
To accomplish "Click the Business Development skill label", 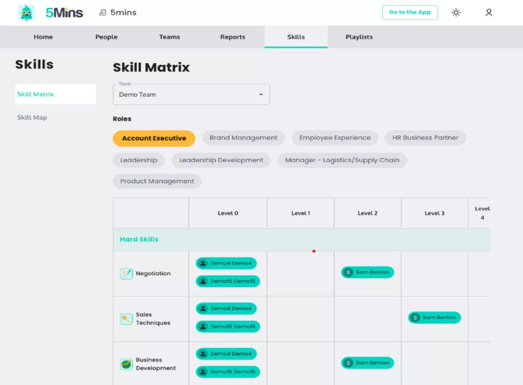I will pyautogui.click(x=156, y=364).
